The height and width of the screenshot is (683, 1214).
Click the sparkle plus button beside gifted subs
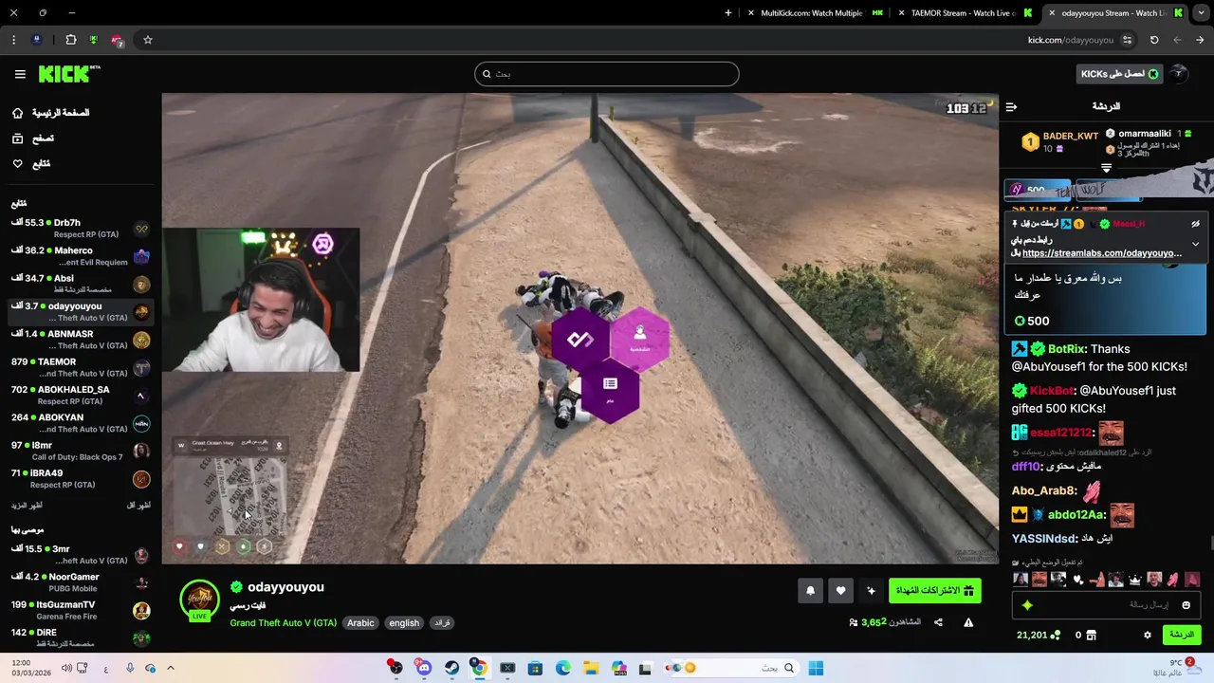tap(871, 591)
